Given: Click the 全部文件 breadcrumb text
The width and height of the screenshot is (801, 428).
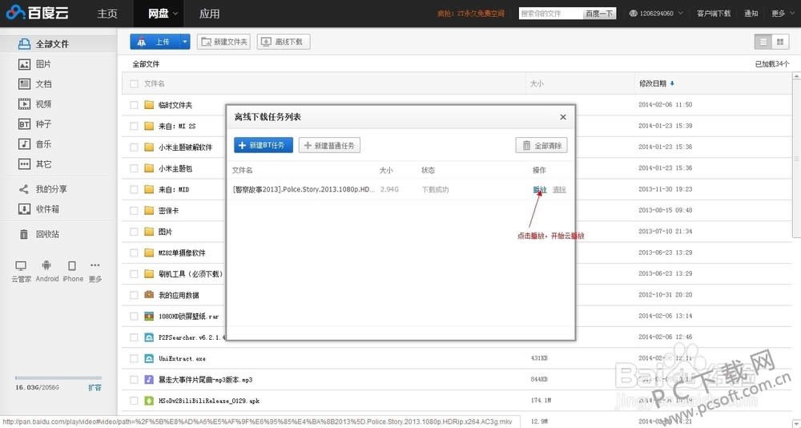Looking at the screenshot, I should pos(146,64).
